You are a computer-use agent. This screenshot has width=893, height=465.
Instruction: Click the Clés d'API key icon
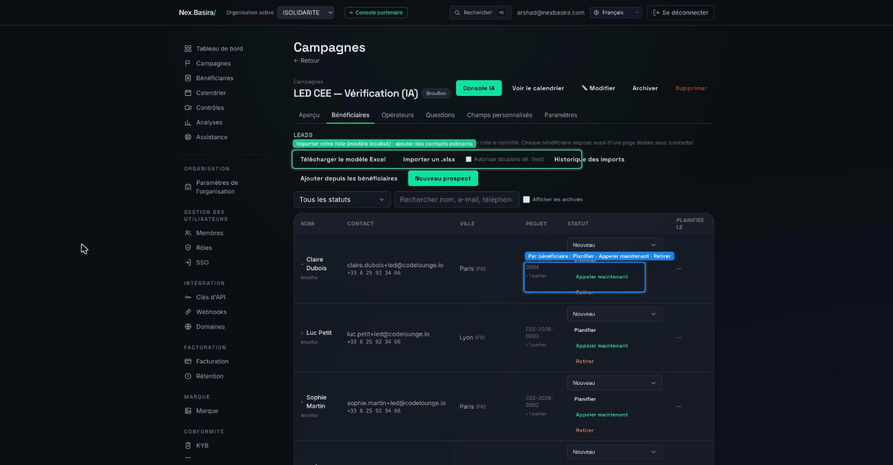(188, 297)
